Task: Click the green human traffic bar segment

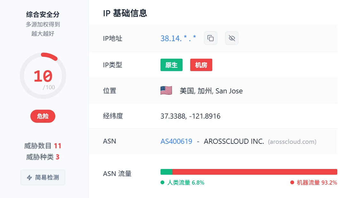Action: pos(166,172)
